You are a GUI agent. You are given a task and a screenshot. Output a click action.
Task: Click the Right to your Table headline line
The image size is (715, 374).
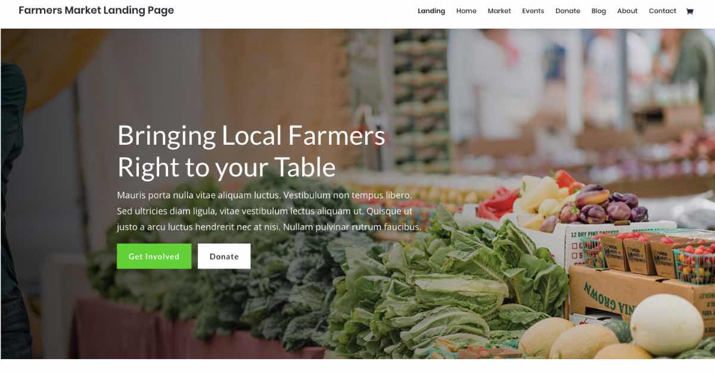pos(226,167)
